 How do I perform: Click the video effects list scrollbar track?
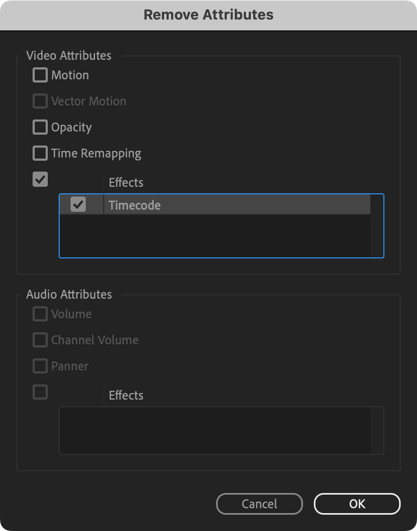(x=377, y=236)
